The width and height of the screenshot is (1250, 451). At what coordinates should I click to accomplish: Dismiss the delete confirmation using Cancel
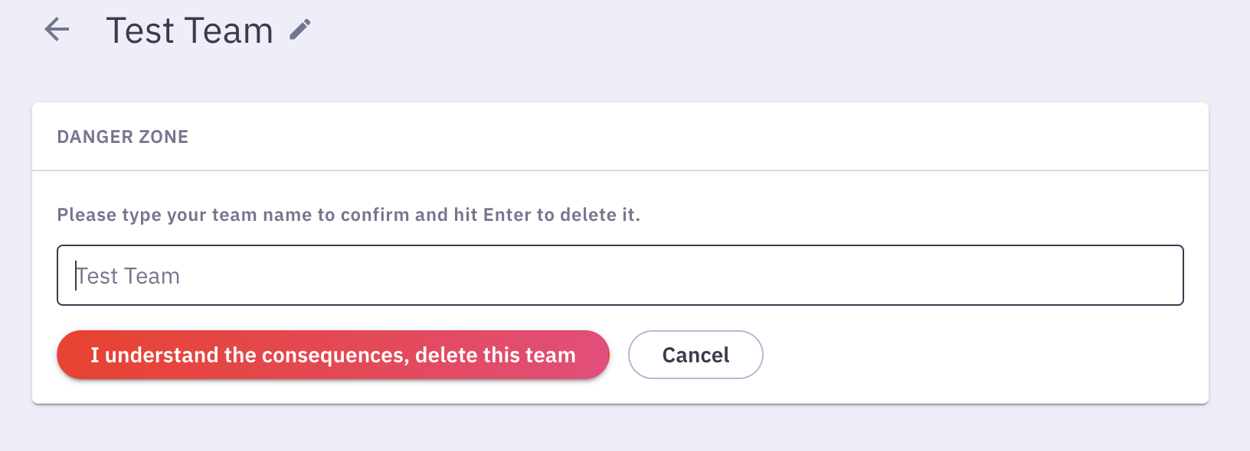point(695,355)
